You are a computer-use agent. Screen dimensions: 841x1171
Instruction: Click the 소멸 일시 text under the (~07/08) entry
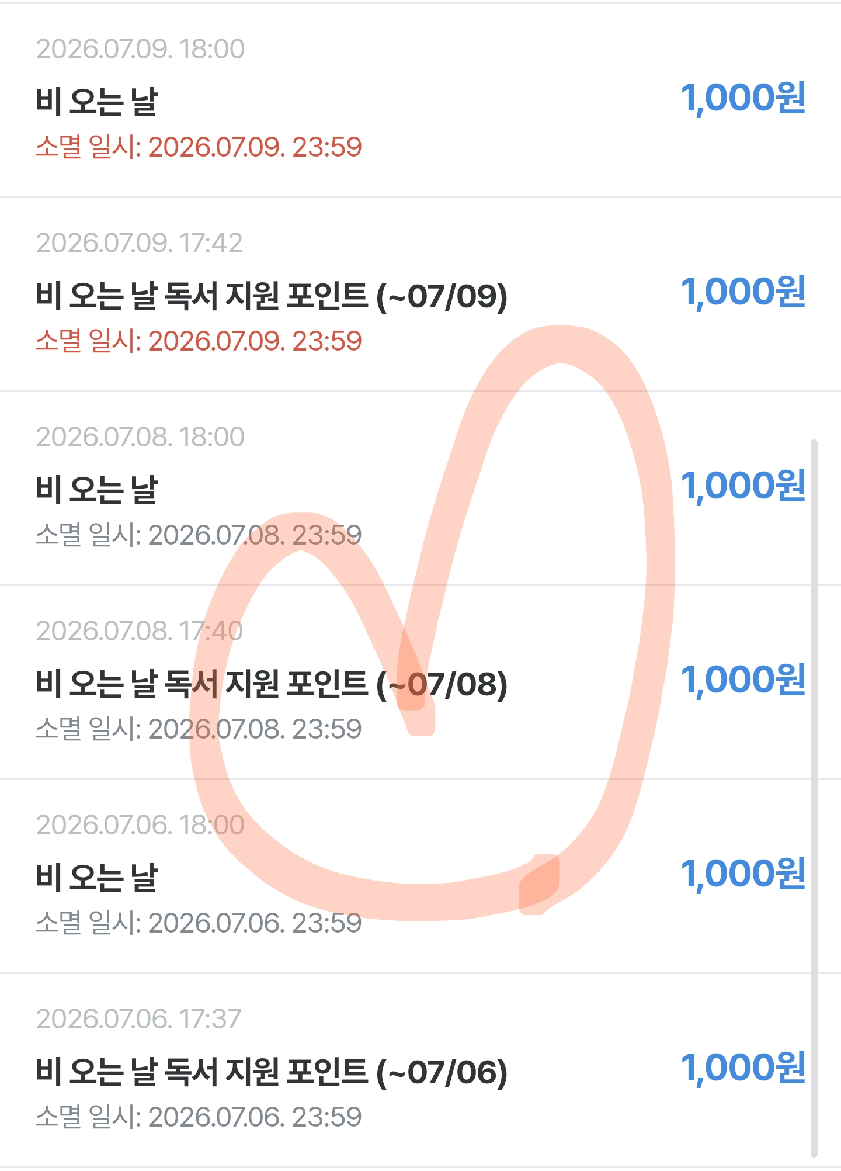tap(199, 729)
